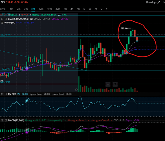Toggle MACD indicator visibility eye icon
This screenshot has width=165, height=141.
point(2,120)
